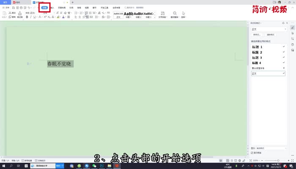
Task: Open the current style dropdown showing 正文
Action: (x=269, y=29)
